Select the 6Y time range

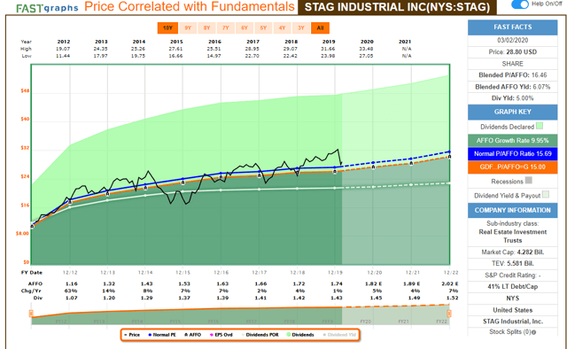coord(245,27)
